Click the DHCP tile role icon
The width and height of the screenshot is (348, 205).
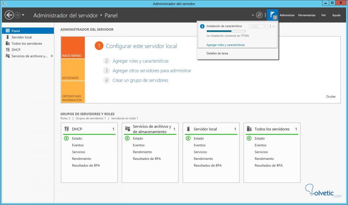(66, 129)
